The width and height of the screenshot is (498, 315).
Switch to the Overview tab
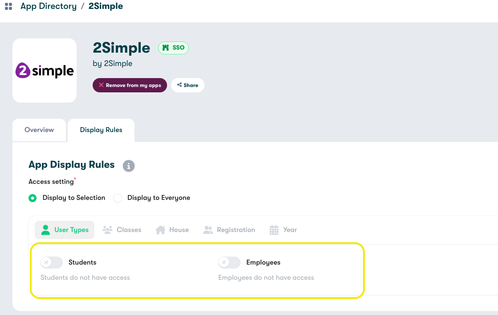tap(39, 130)
